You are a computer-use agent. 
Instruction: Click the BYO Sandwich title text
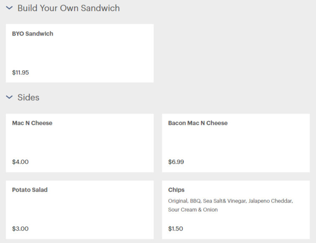coord(33,33)
